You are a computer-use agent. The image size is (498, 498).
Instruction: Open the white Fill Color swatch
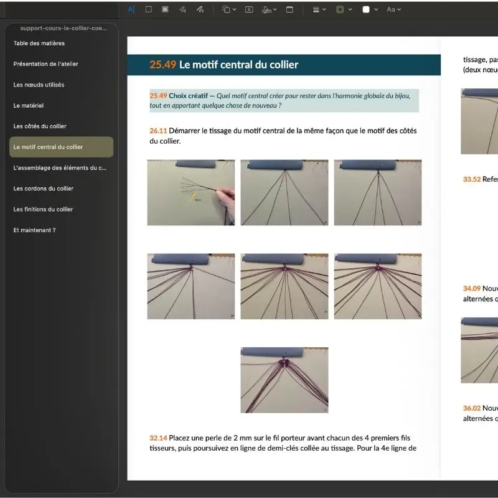369,9
